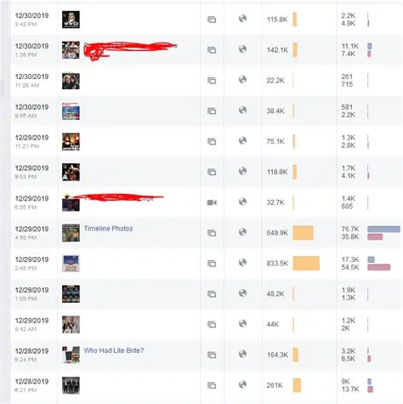Open the thumbnail of 22.2K reach post
Image resolution: width=403 pixels, height=404 pixels.
71,81
